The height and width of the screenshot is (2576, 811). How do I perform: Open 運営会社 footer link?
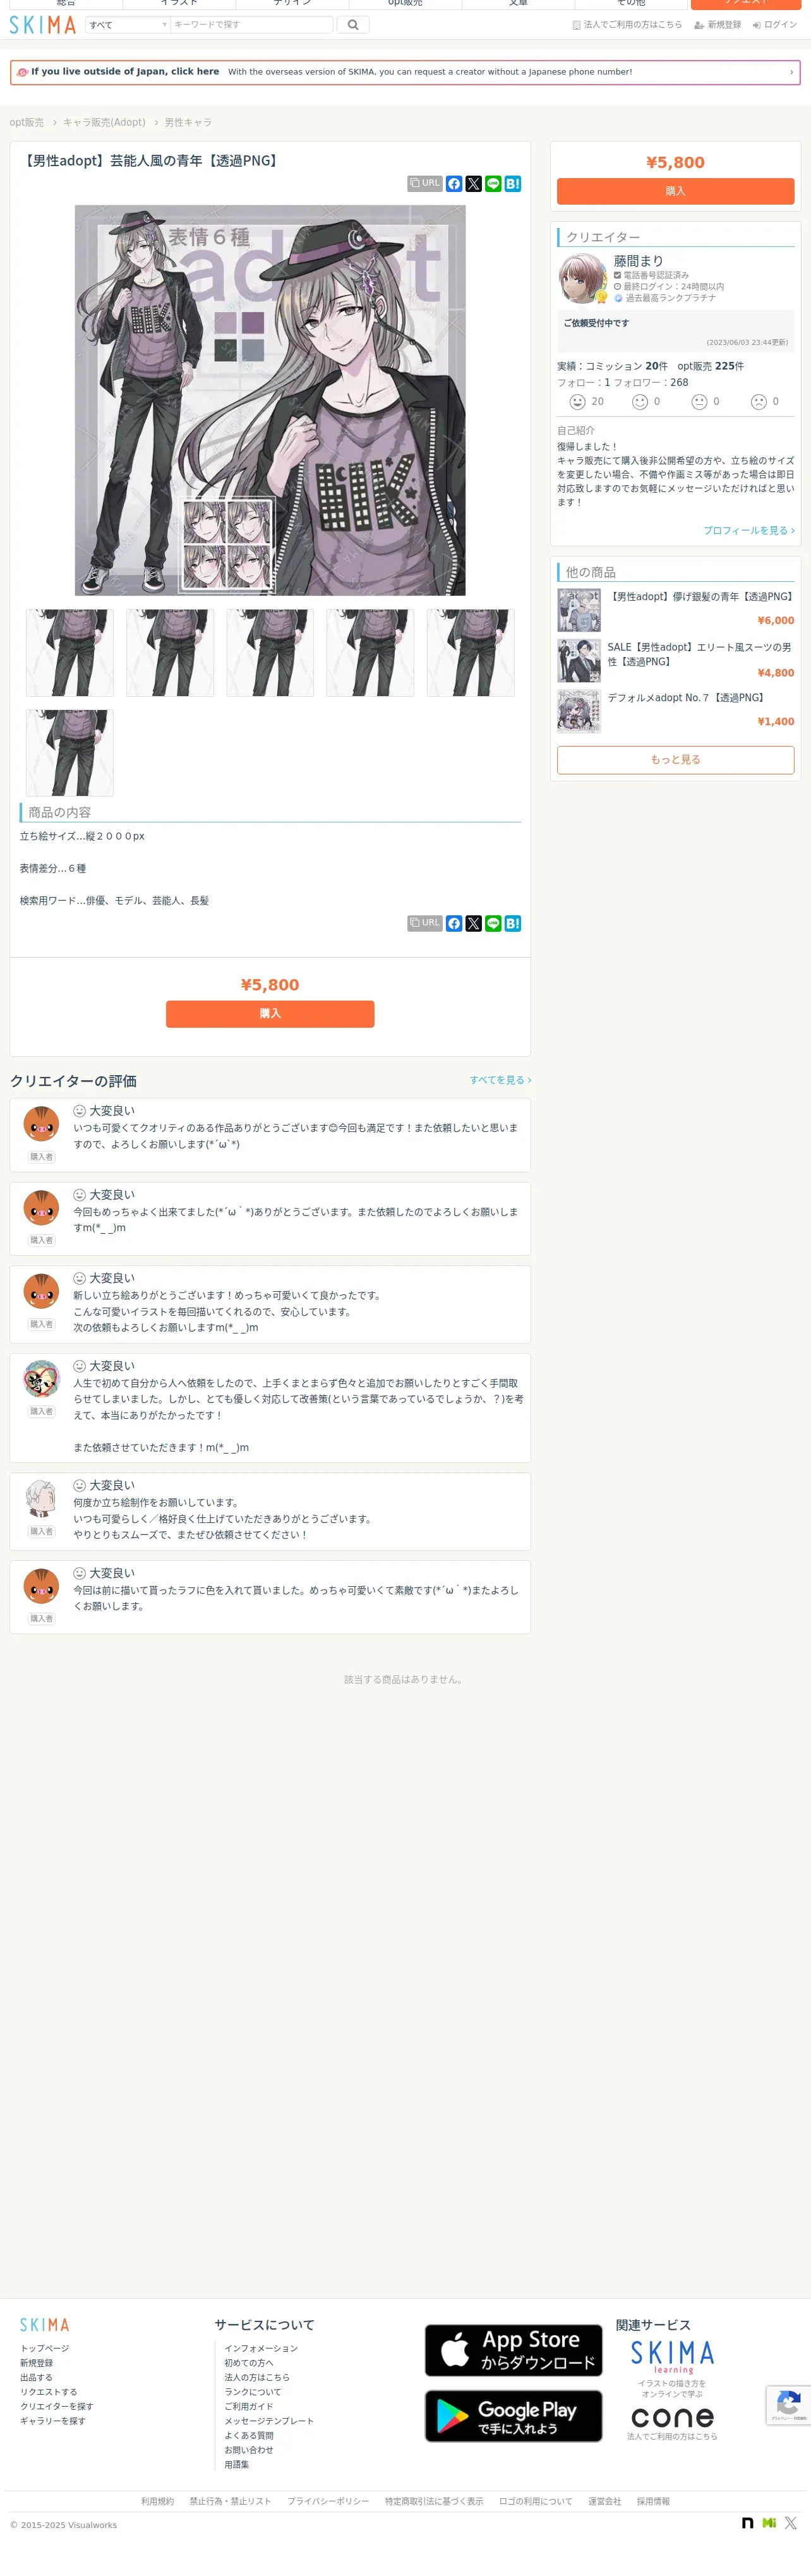[604, 2501]
